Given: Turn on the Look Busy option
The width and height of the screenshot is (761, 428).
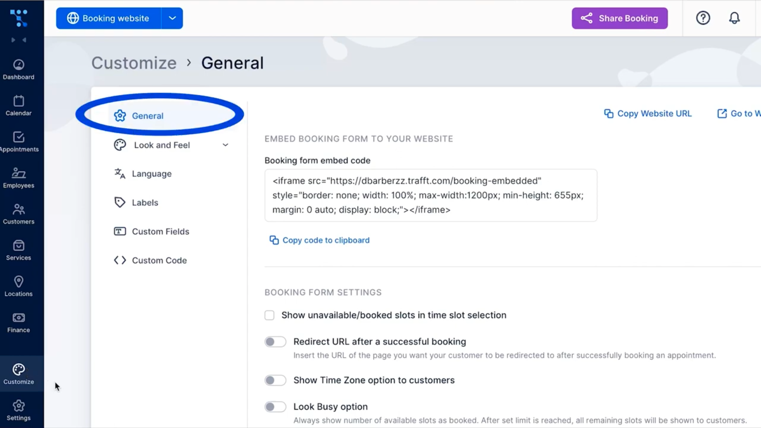Looking at the screenshot, I should [x=275, y=407].
